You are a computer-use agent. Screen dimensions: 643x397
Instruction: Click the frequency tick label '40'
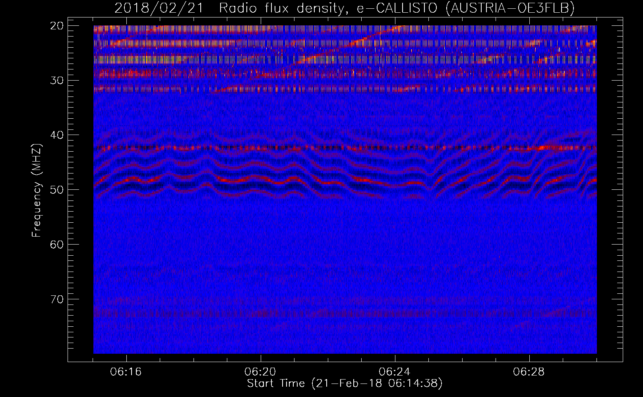(x=57, y=135)
